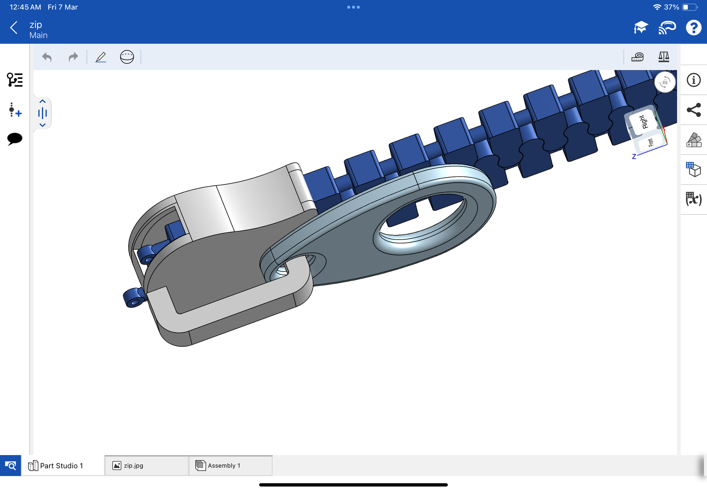Go back using the back chevron

point(14,28)
